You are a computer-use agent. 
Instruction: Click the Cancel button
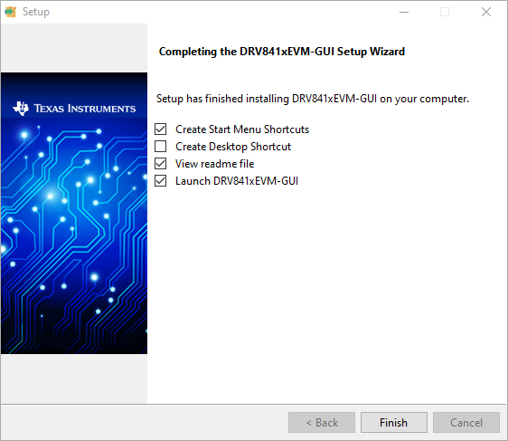click(x=466, y=423)
